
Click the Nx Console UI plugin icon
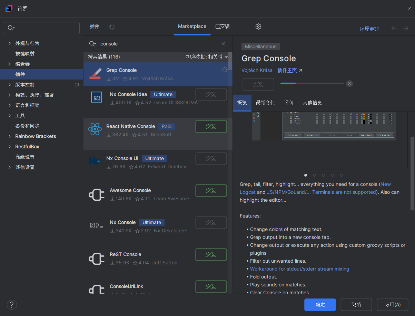[94, 161]
